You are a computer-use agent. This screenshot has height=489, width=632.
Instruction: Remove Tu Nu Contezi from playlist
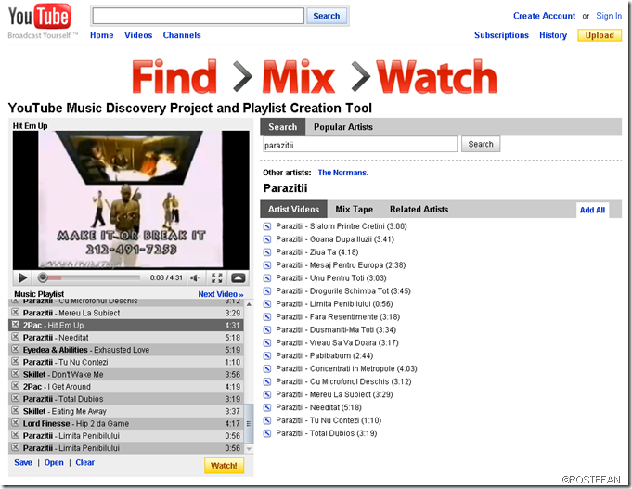(x=16, y=361)
